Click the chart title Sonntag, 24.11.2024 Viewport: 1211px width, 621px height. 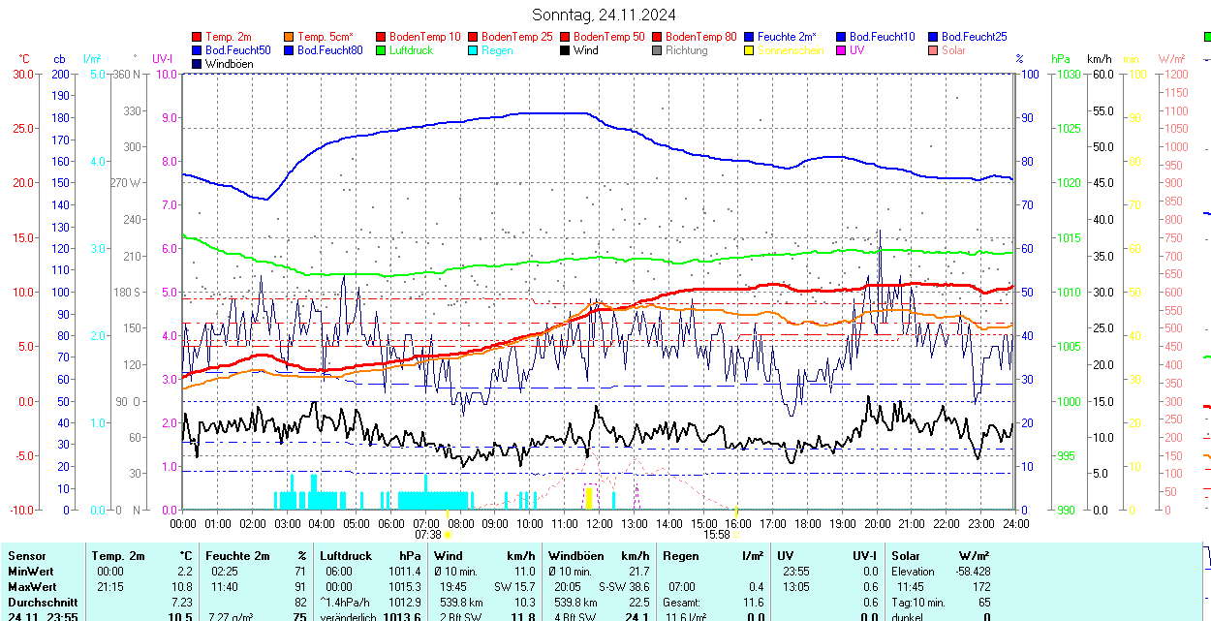604,15
